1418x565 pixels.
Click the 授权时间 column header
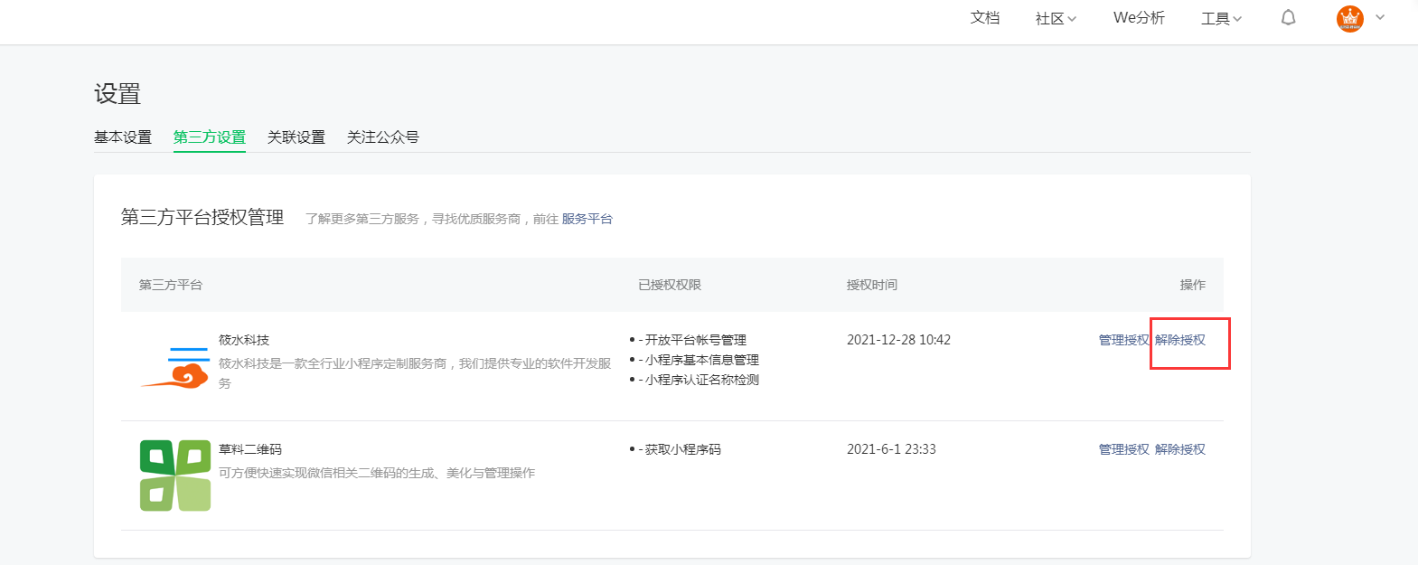point(872,285)
